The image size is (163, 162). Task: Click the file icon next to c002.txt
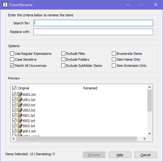20,105
